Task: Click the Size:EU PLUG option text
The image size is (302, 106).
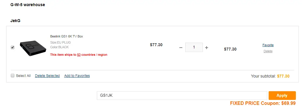Action: tap(60, 42)
